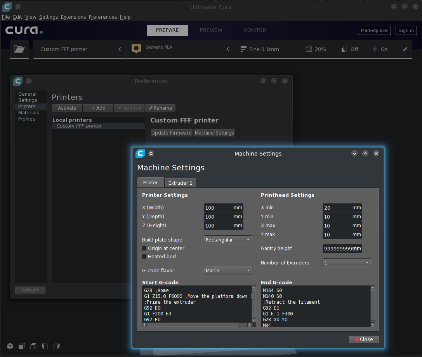
Task: Click the 20% infill icon
Action: 309,49
